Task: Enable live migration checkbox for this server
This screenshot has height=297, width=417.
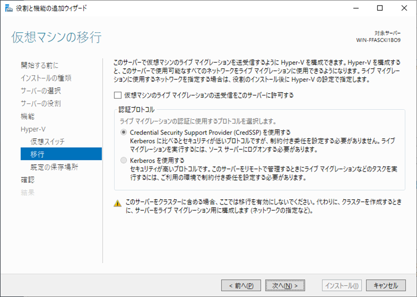Action: click(x=118, y=95)
